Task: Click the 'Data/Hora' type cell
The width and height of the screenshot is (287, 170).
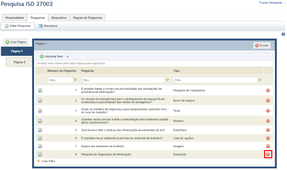Action: 180,130
